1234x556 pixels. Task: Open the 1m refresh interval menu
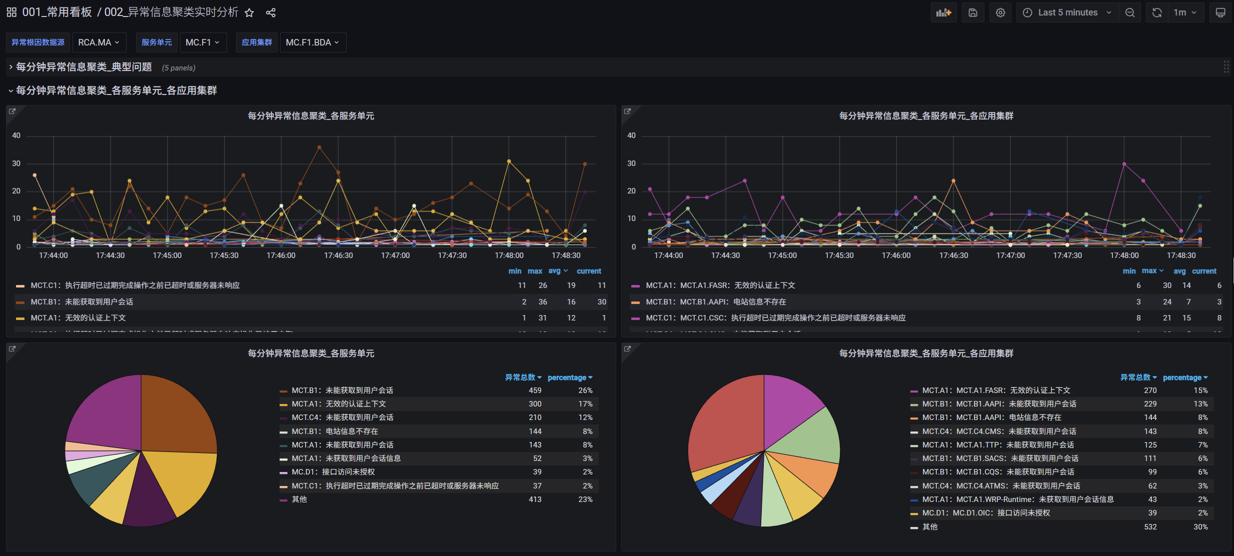tap(1184, 12)
